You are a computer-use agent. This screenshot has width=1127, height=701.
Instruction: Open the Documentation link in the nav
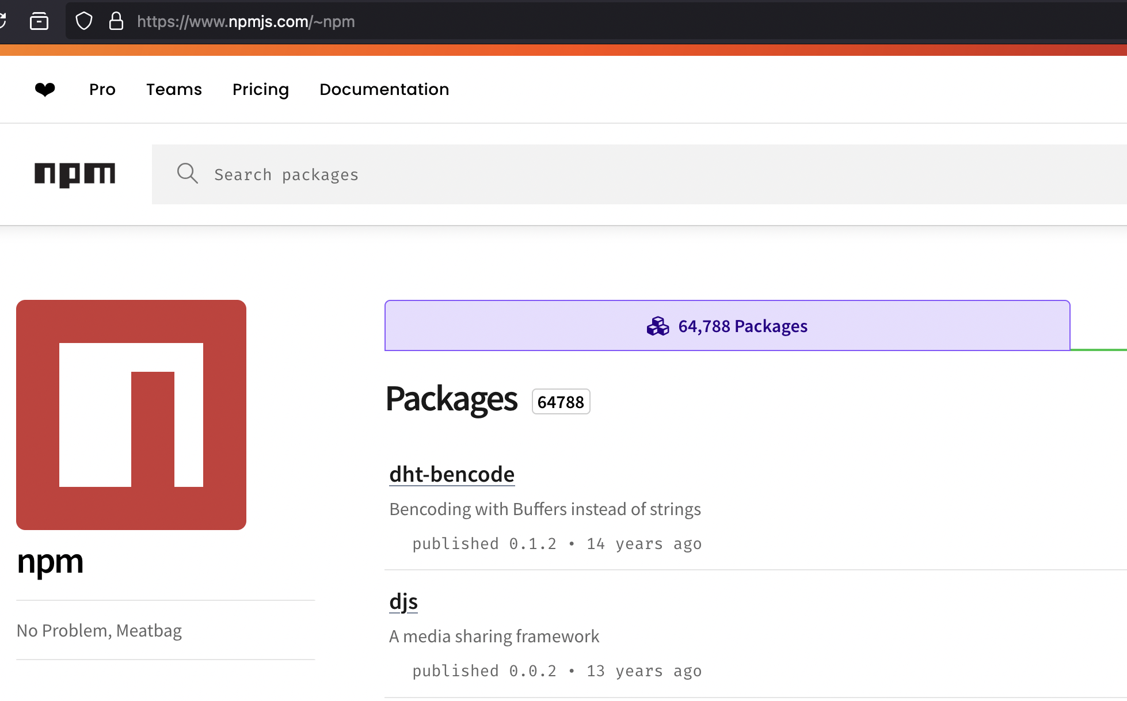click(384, 89)
